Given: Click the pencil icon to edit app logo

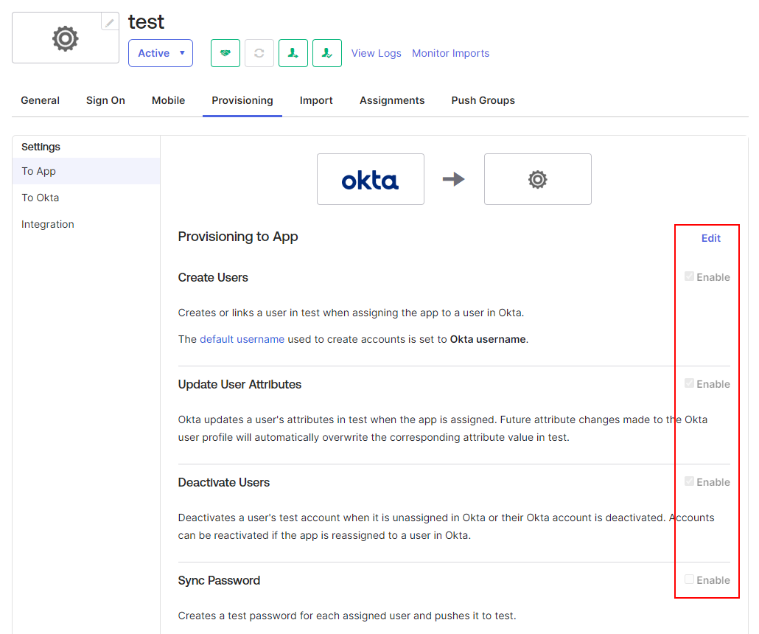Looking at the screenshot, I should pyautogui.click(x=110, y=22).
